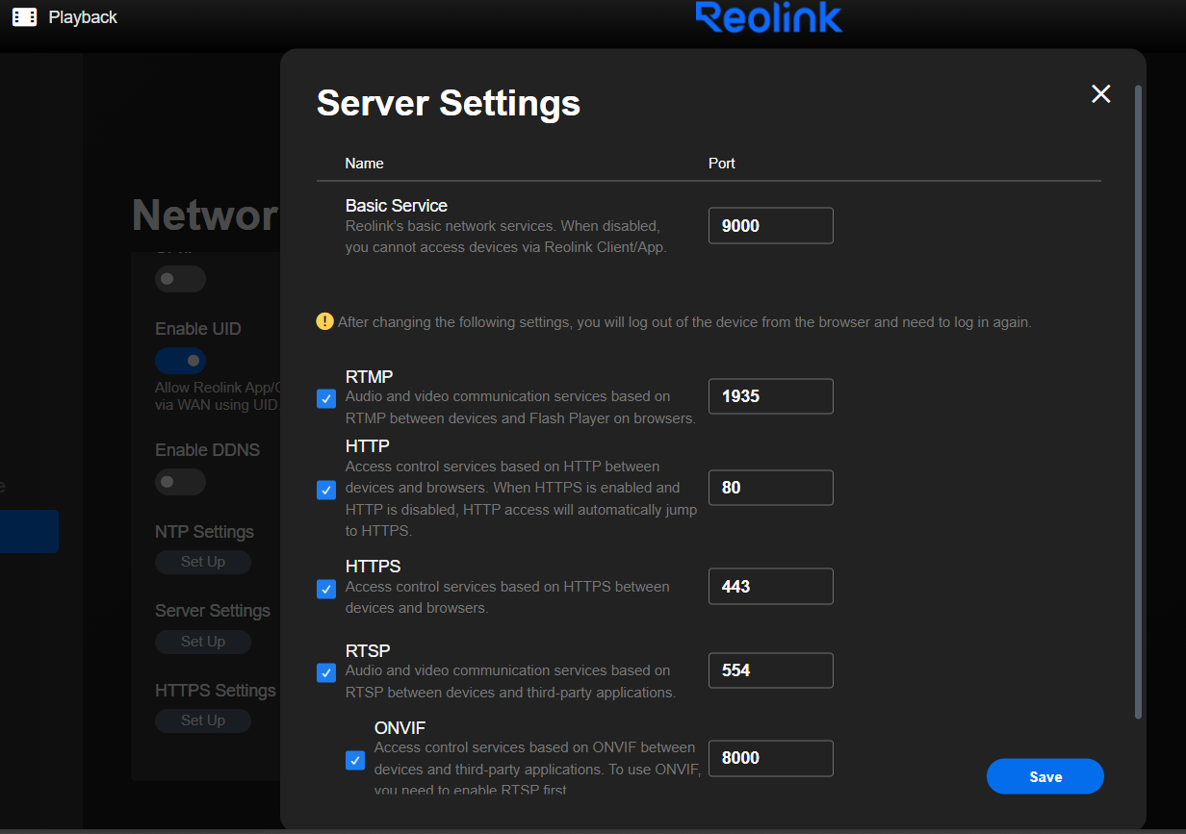The image size is (1186, 834).
Task: Click the HTTPS service label
Action: (374, 567)
